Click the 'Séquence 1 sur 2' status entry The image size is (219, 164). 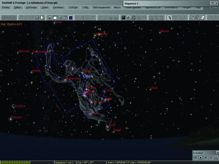coord(64,162)
